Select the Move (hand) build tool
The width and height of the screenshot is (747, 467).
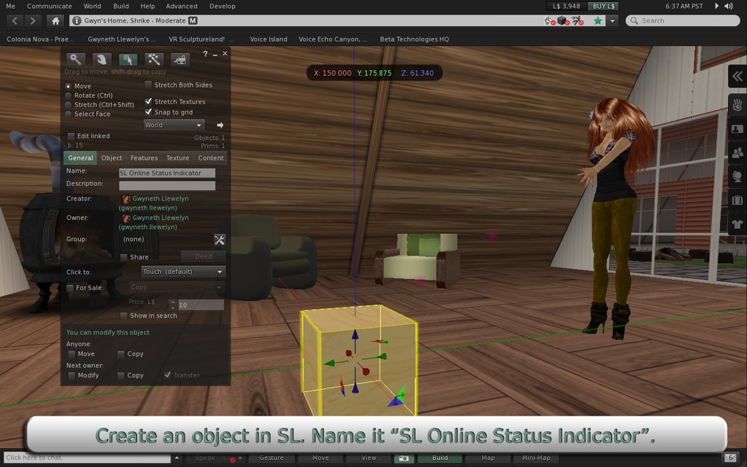tap(101, 59)
